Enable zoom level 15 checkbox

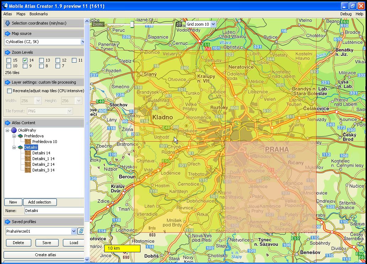(9, 60)
